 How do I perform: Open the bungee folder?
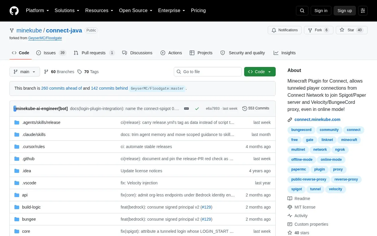coord(29,219)
